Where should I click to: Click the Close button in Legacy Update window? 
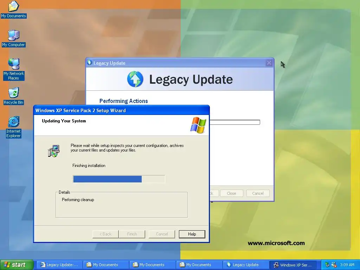pyautogui.click(x=231, y=193)
